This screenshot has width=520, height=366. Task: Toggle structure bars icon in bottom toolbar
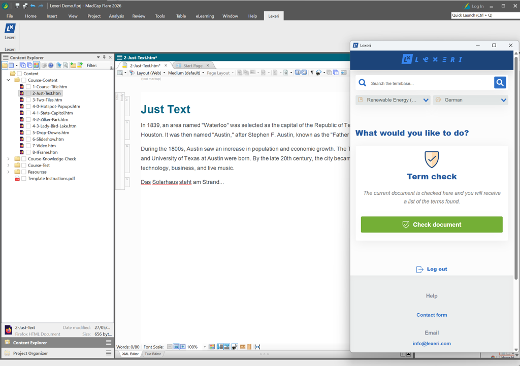220,347
